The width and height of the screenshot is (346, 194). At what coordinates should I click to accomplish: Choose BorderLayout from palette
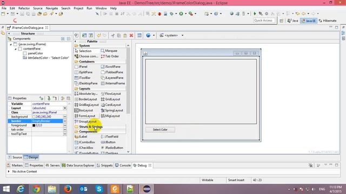(86, 99)
